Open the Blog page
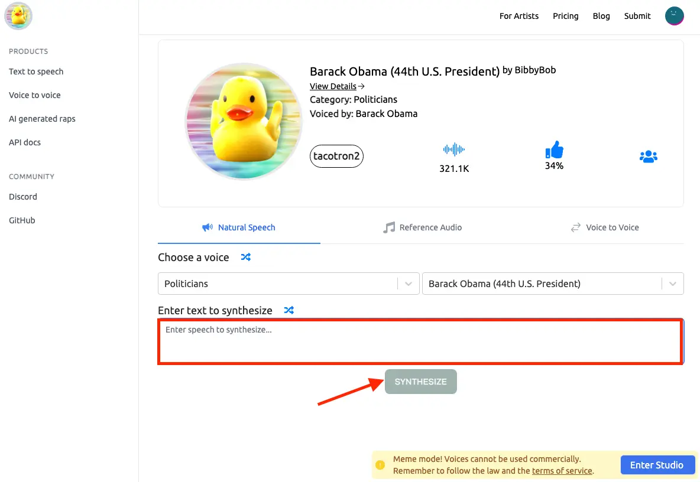Screen dimensions: 700x482 coord(601,16)
